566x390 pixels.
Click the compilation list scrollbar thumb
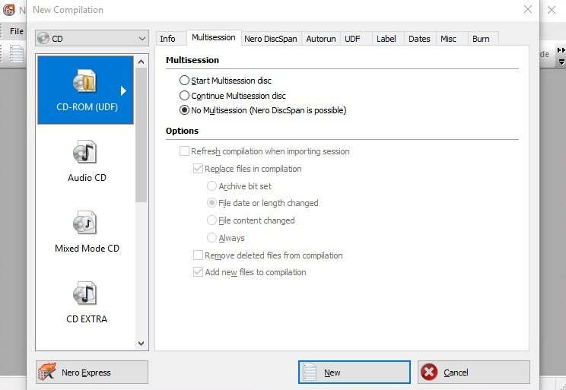pyautogui.click(x=141, y=135)
